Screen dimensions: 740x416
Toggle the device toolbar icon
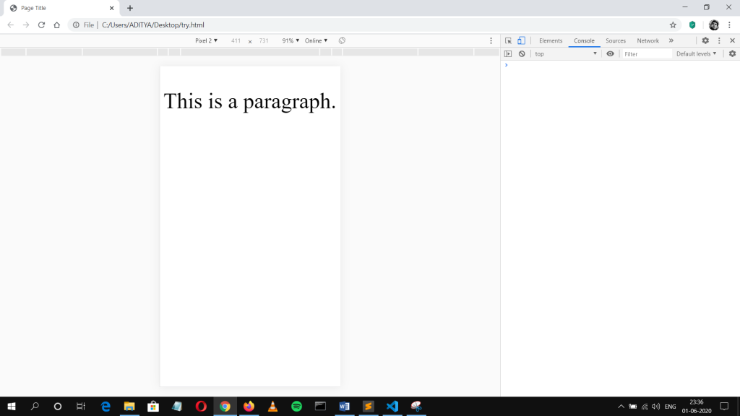[521, 41]
